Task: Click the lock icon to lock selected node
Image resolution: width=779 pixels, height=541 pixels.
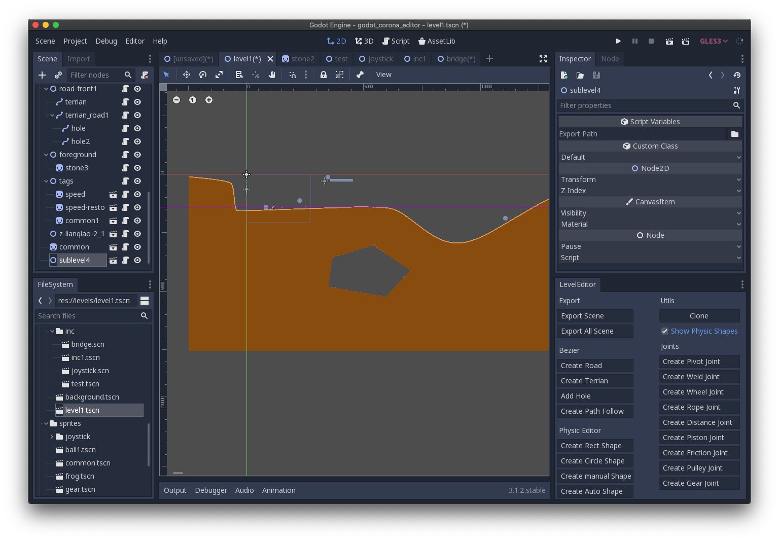Action: click(324, 75)
